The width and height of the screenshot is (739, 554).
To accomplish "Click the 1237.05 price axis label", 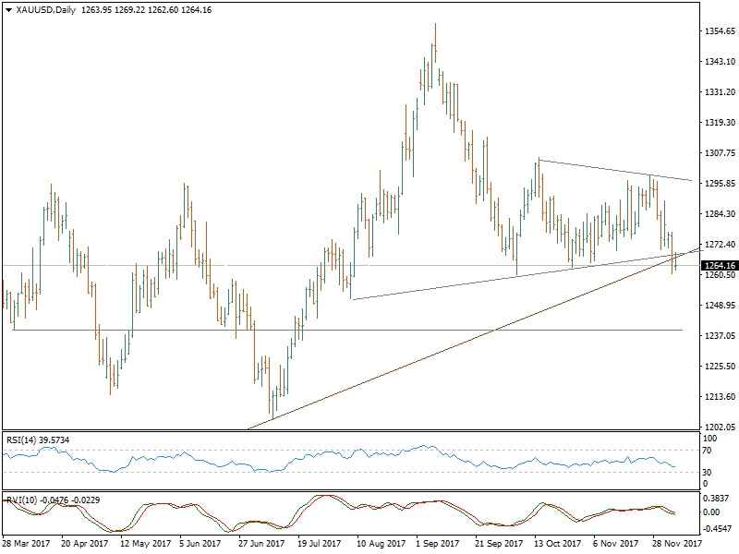I will (718, 336).
